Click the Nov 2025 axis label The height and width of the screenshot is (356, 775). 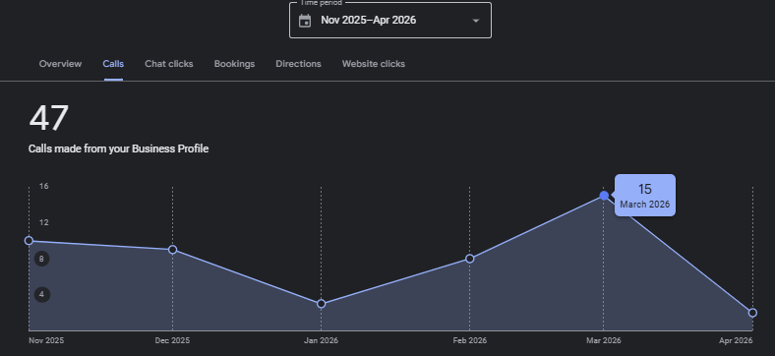pyautogui.click(x=46, y=340)
